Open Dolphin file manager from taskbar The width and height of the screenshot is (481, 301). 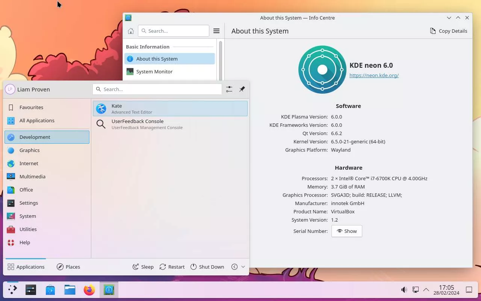click(70, 290)
